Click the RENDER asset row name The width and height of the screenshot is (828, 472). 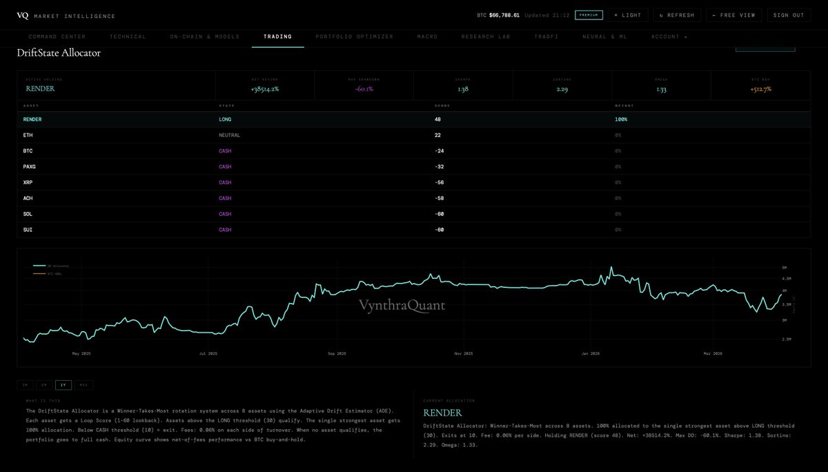(32, 119)
